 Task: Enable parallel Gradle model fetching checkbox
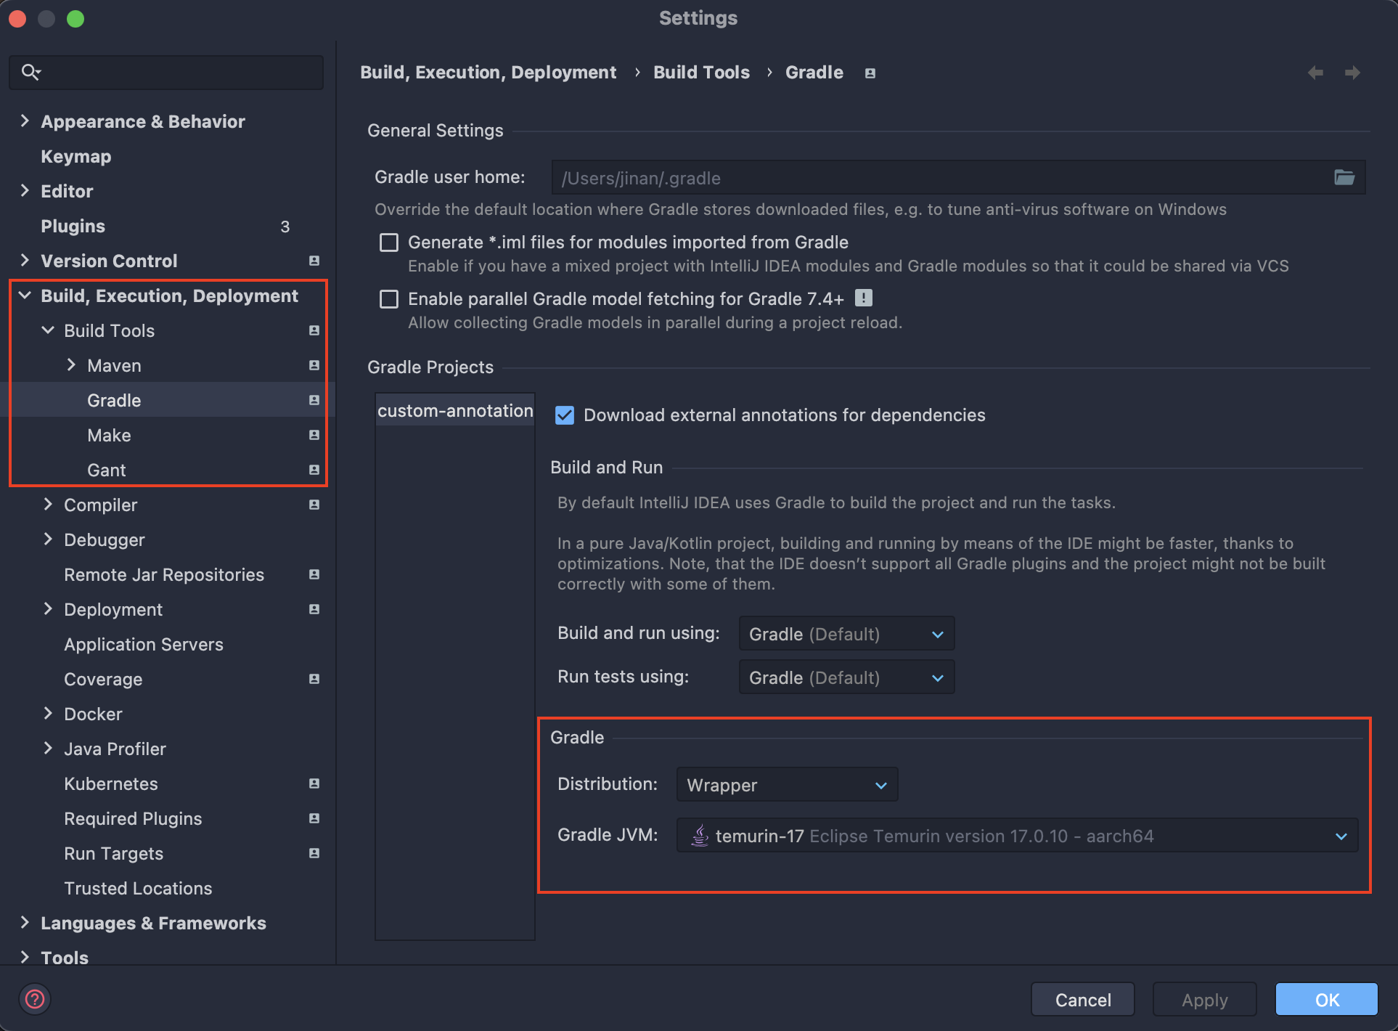pos(389,299)
